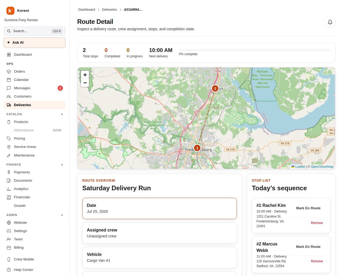Click the Pricing tag icon
This screenshot has height=276, width=343.
9,139
